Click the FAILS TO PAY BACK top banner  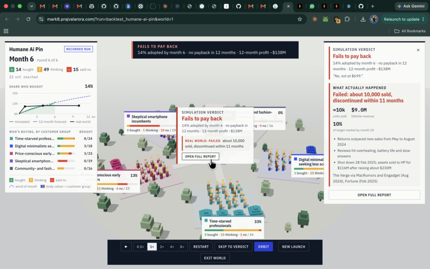point(215,50)
